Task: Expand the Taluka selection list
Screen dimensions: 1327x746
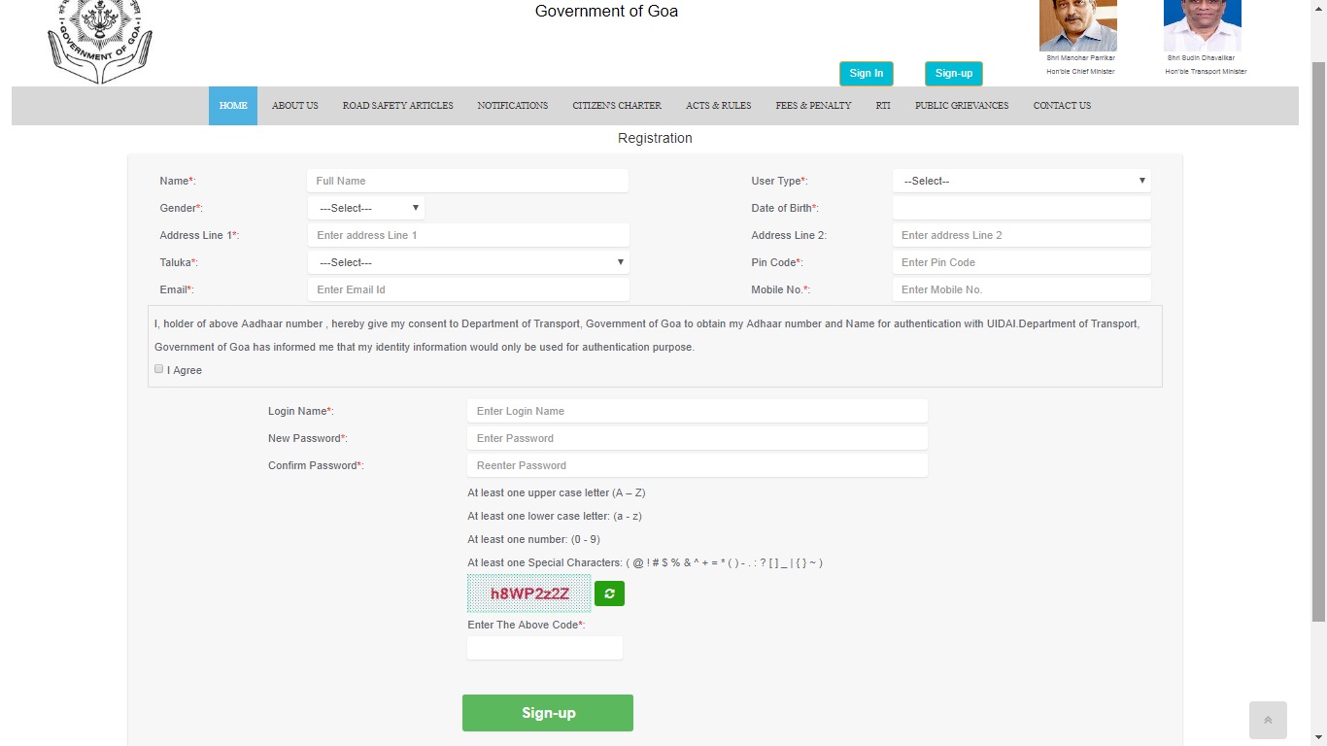Action: point(468,261)
